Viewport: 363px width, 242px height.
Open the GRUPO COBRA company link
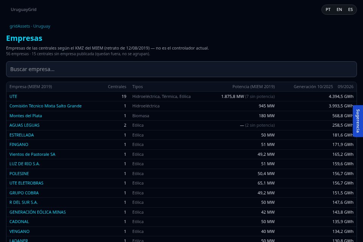(24, 193)
